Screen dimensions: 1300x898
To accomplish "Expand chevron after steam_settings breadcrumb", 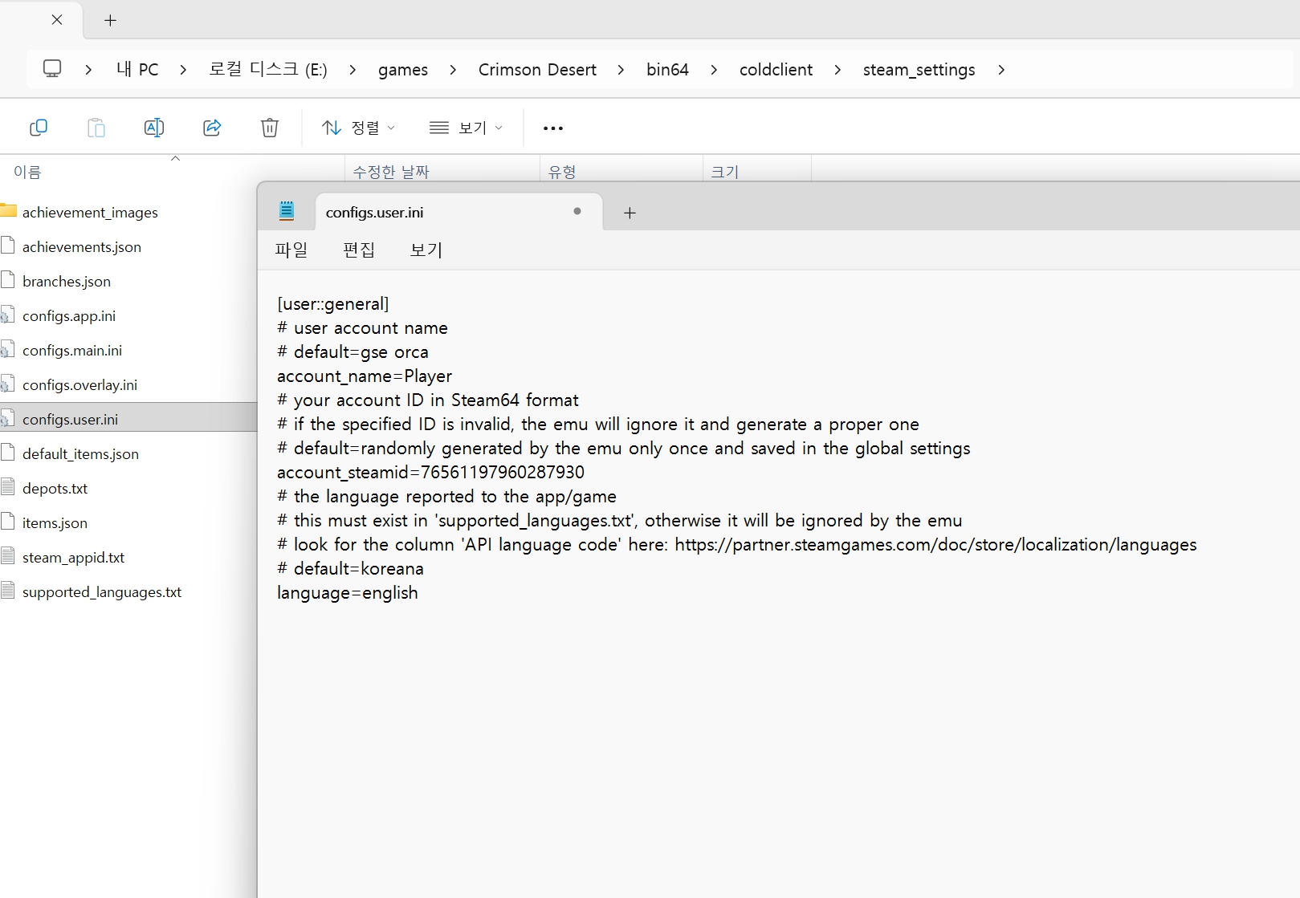I will click(x=1001, y=70).
